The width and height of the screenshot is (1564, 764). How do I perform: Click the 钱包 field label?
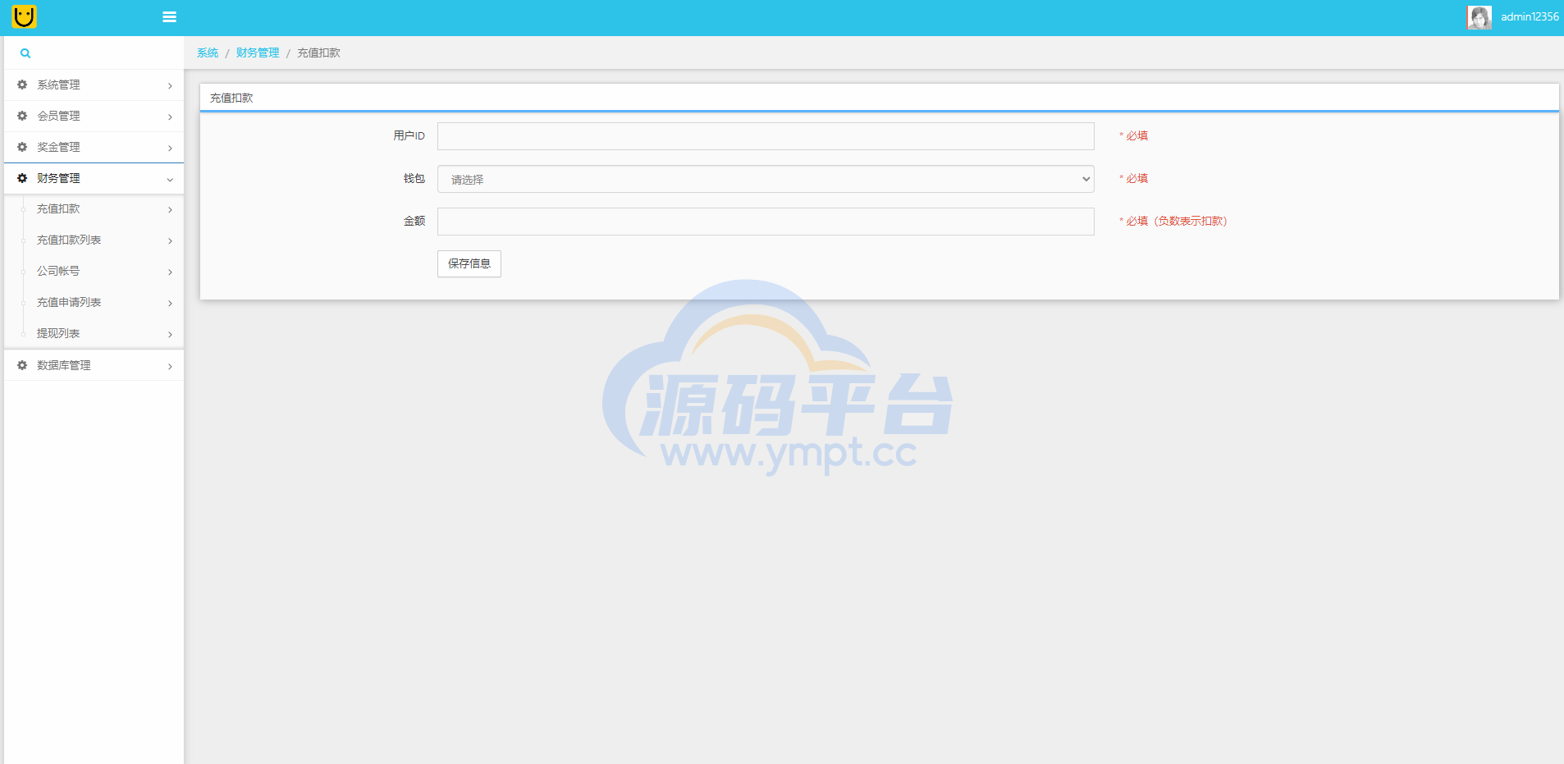pyautogui.click(x=414, y=178)
